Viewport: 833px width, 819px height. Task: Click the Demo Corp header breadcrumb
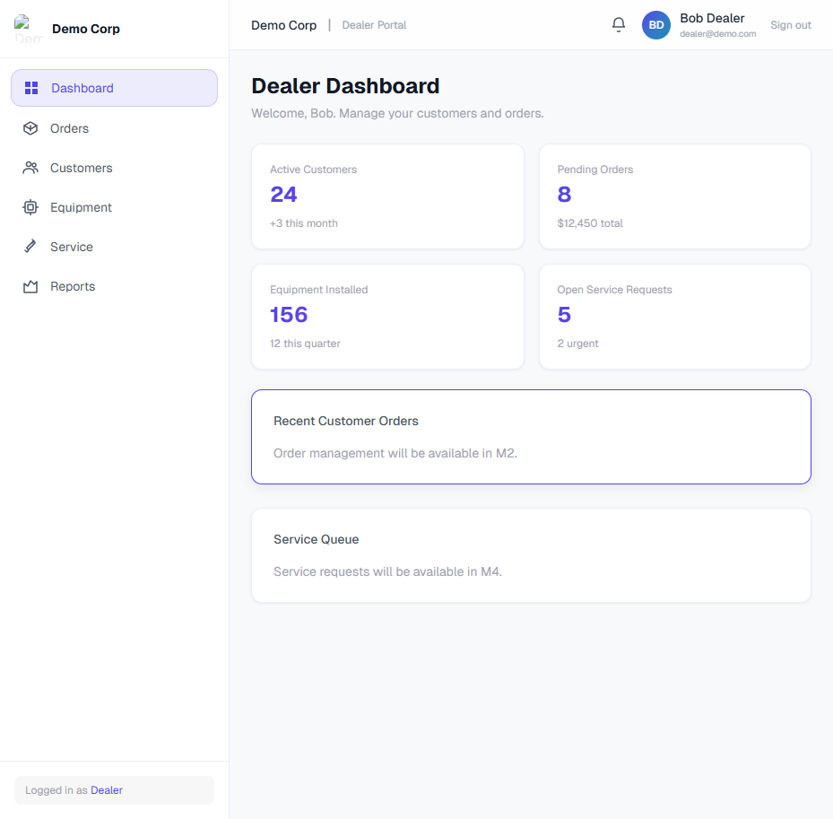[x=283, y=25]
